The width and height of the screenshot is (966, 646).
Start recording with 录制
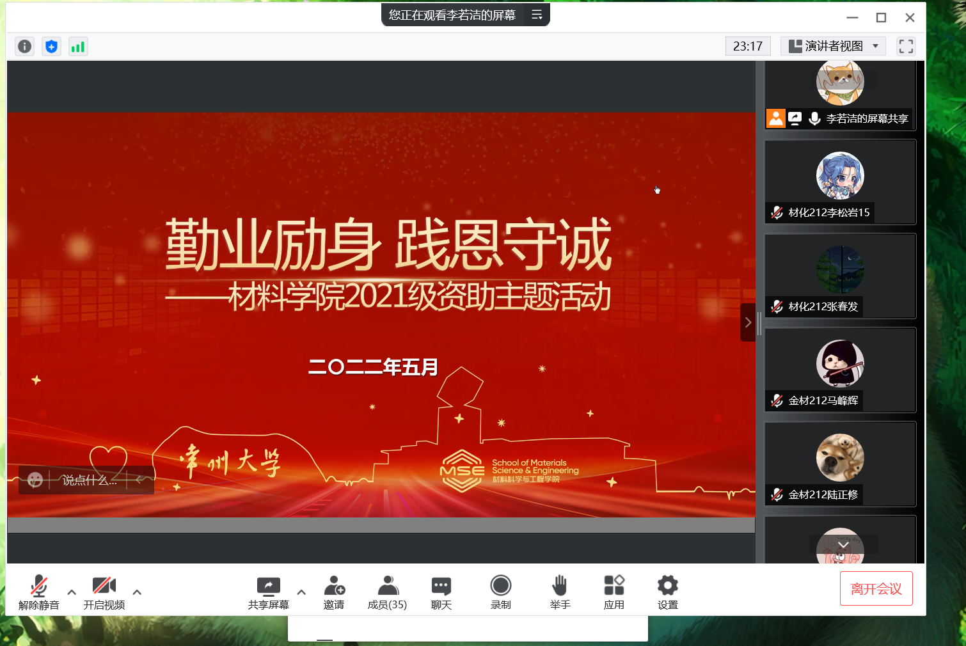click(x=501, y=592)
